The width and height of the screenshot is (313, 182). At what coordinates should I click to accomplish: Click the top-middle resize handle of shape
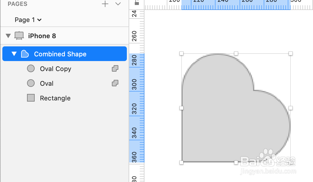(x=236, y=53)
